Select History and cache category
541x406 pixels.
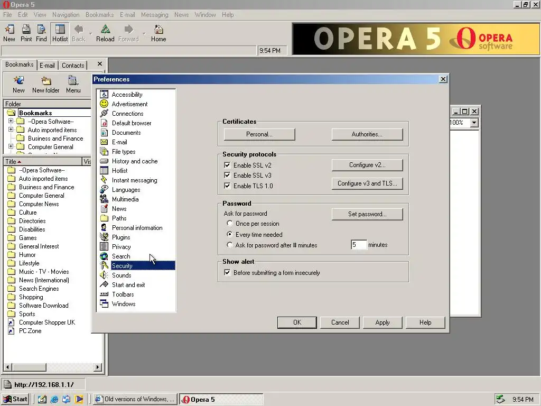135,161
